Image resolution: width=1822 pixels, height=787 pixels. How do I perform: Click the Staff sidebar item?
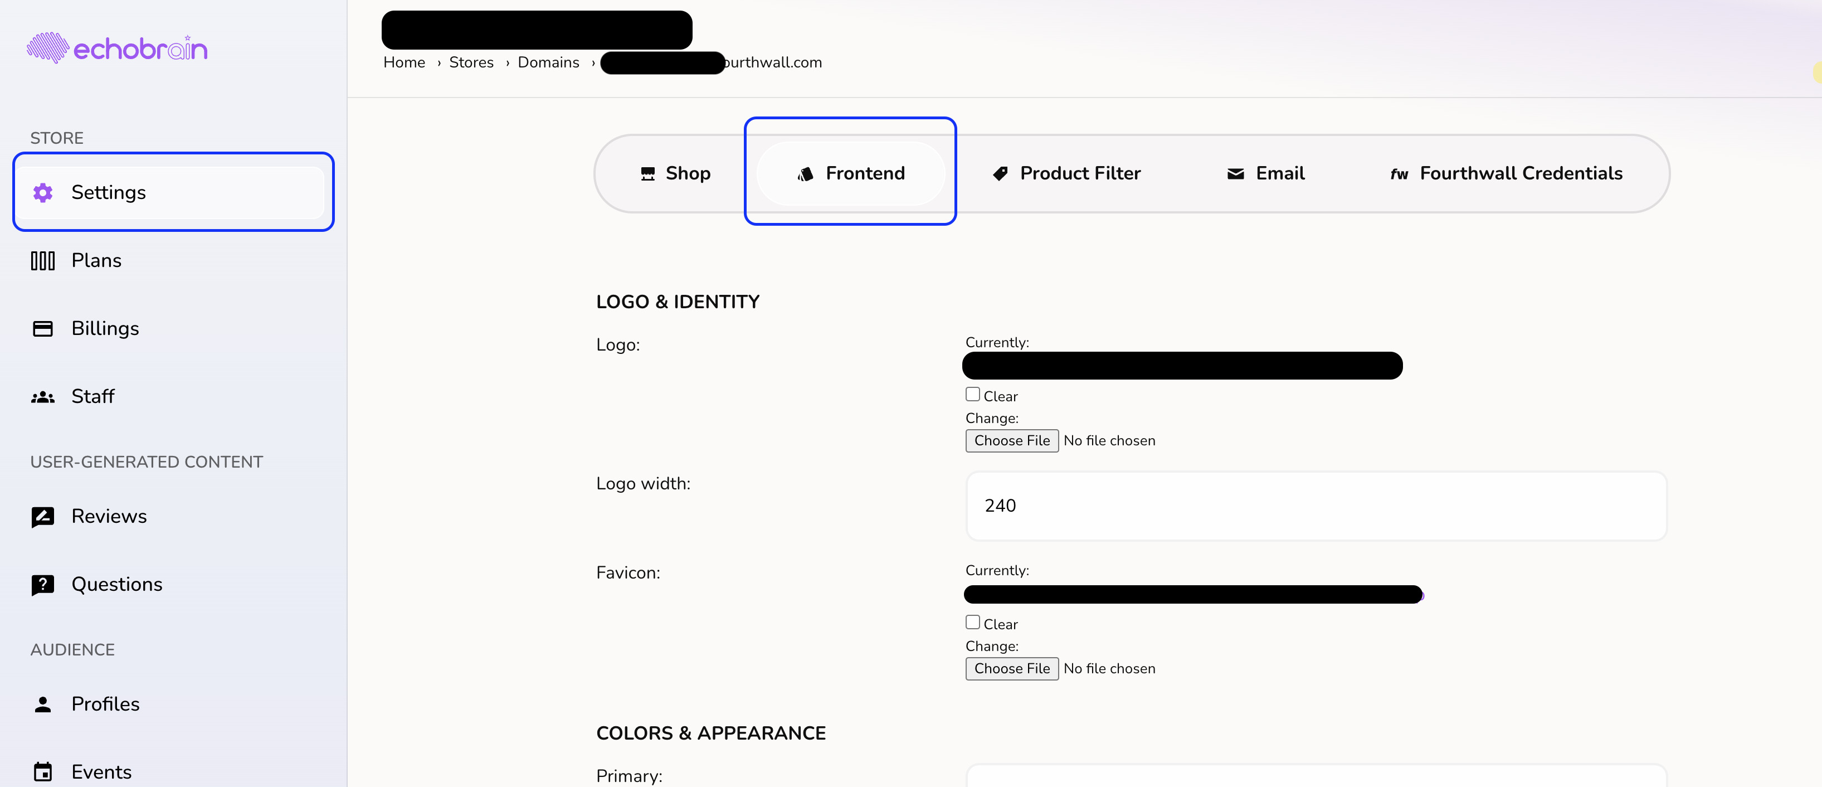[93, 395]
